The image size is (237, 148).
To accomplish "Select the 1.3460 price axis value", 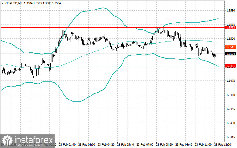I will [x=231, y=95].
